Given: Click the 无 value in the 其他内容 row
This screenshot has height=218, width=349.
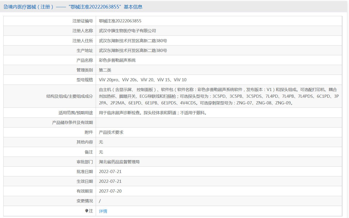Looking at the screenshot, I should (101, 142).
